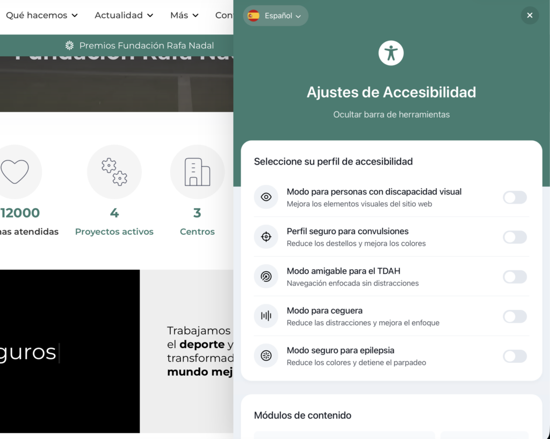Expand the Qué hacemos menu
The width and height of the screenshot is (550, 439).
pyautogui.click(x=42, y=16)
